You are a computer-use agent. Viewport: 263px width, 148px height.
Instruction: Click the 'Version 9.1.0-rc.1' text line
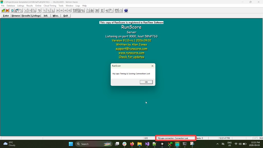[x=131, y=41]
